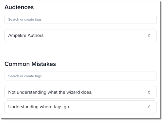This screenshot has height=121, width=163.
Task: Click the trash can beside Amplifire Authors
Action: click(x=149, y=36)
